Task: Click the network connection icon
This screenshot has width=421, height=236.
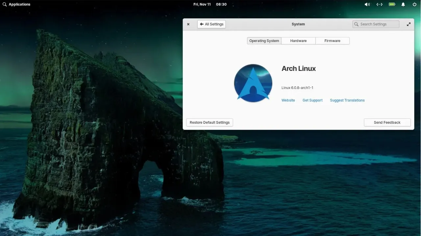Action: click(x=379, y=4)
